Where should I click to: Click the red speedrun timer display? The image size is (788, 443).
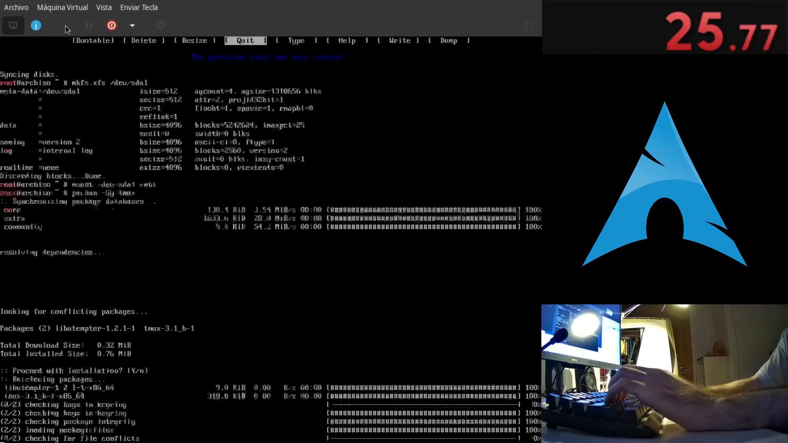pos(721,32)
